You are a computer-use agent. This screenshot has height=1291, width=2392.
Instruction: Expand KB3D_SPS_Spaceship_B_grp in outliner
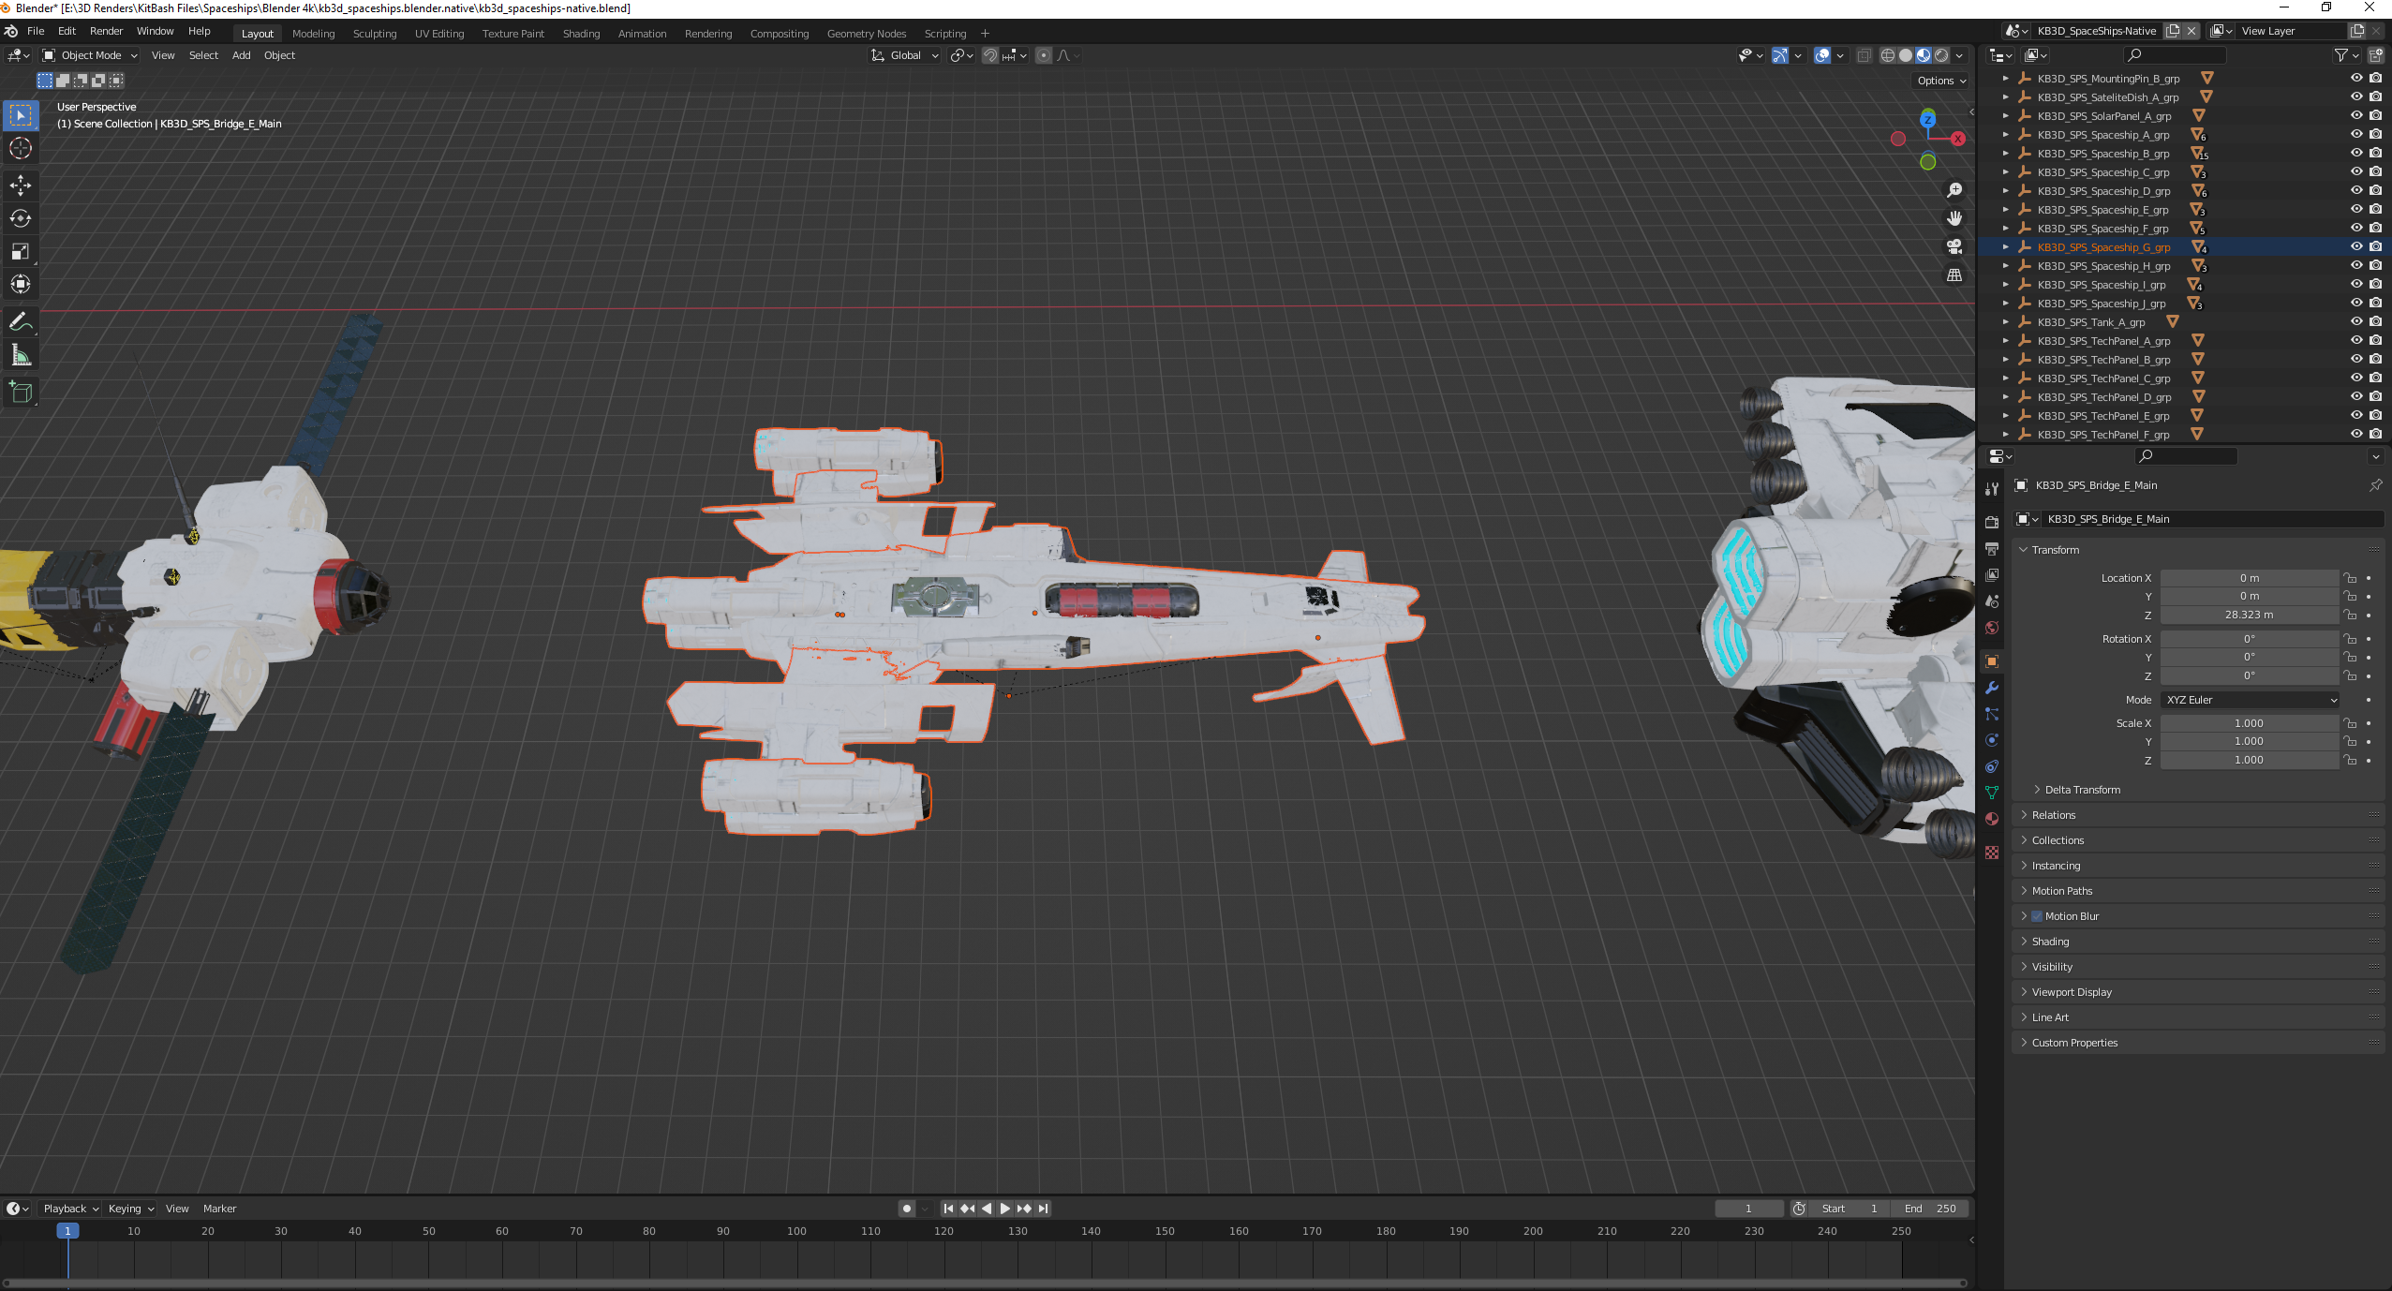click(x=2006, y=154)
